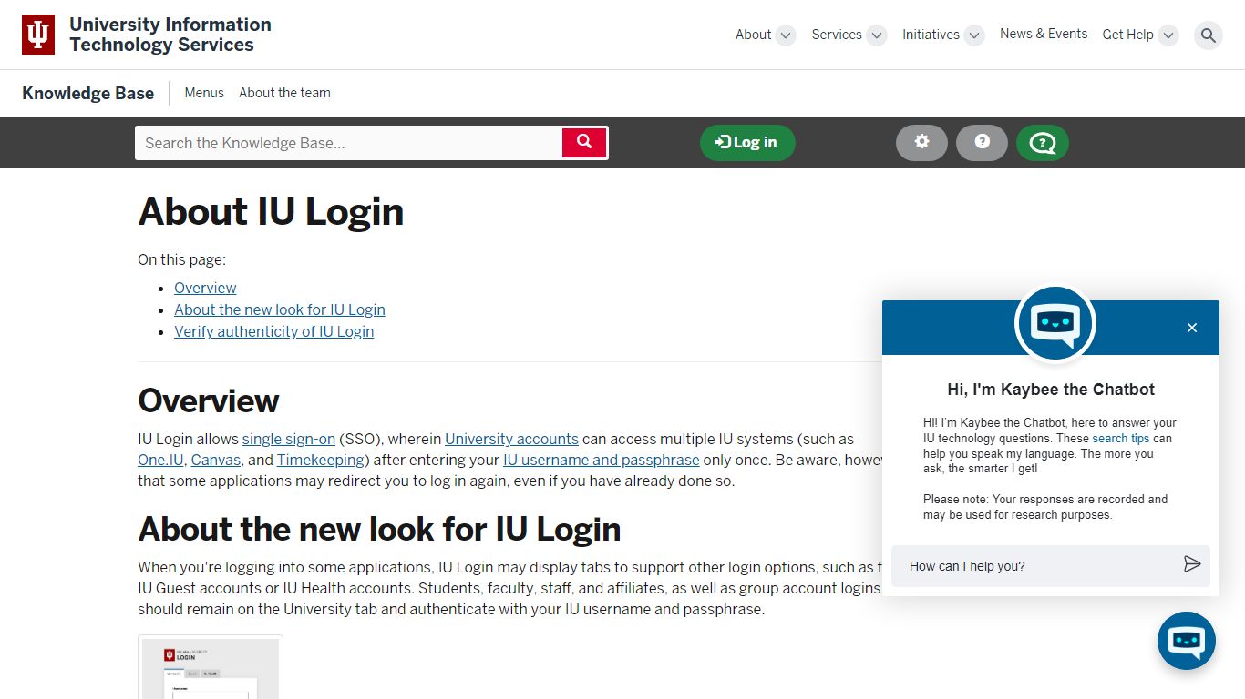1245x699 pixels.
Task: Open the Timekeeping link
Action: point(321,460)
